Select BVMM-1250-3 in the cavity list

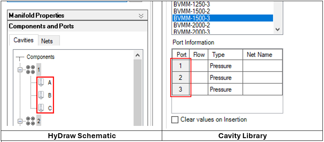[222, 4]
